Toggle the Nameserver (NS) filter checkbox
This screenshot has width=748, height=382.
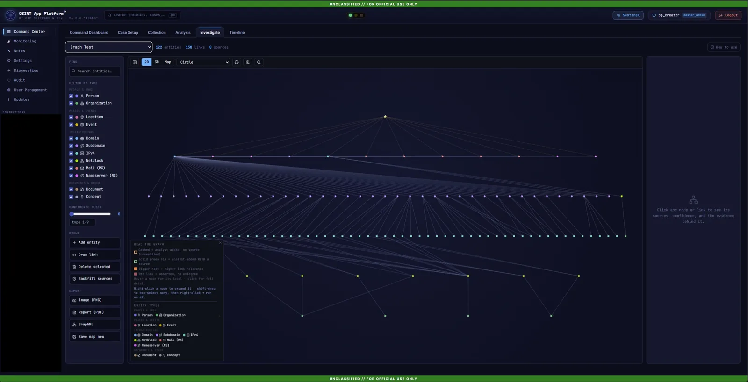71,176
